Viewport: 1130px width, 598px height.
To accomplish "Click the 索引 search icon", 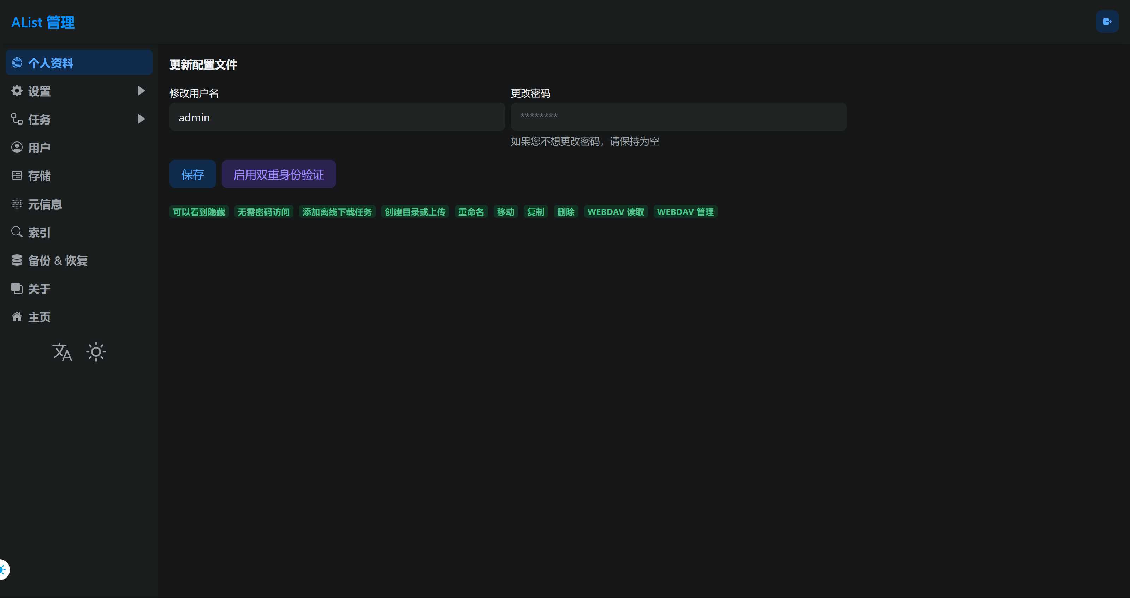I will pyautogui.click(x=17, y=232).
